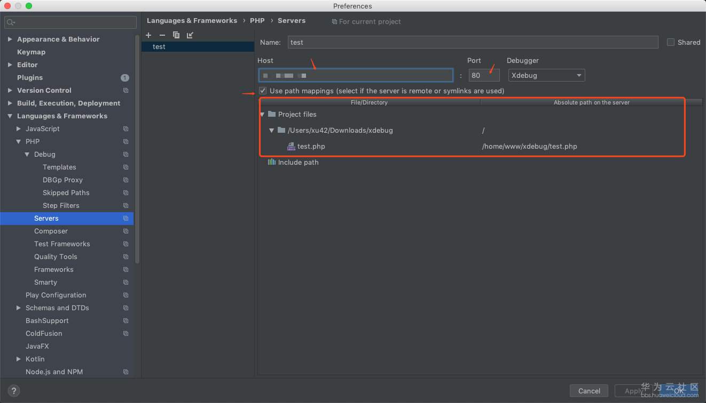Click project-level icon beside JavaScript
The image size is (706, 403).
[126, 129]
